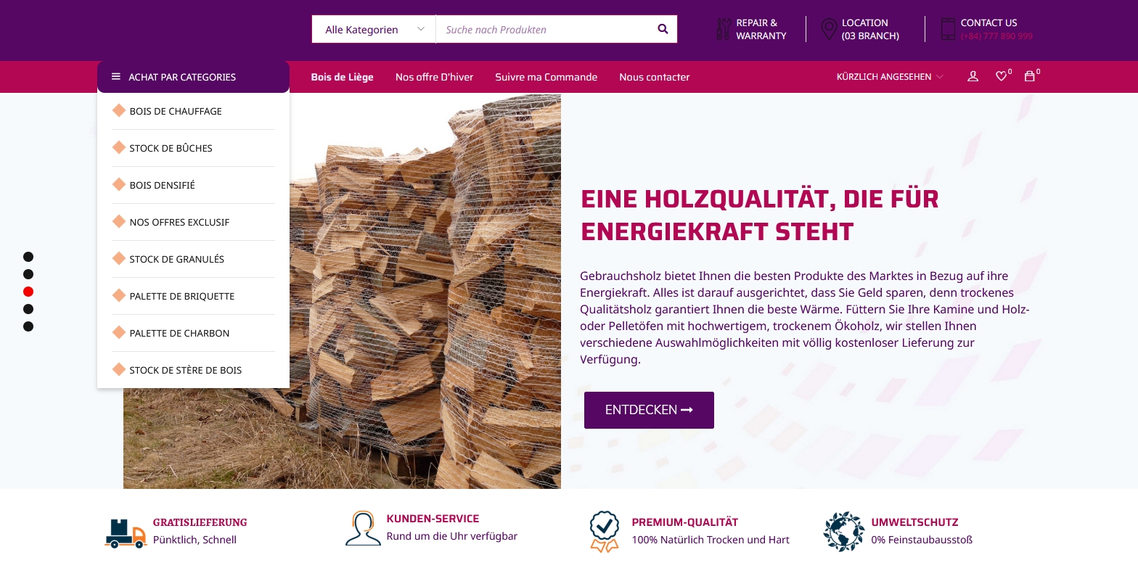Open the shopping cart icon
The width and height of the screenshot is (1138, 568).
click(x=1029, y=76)
